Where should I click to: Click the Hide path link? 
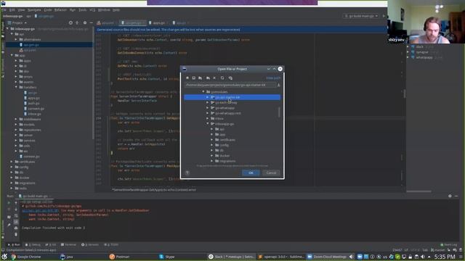(273, 78)
